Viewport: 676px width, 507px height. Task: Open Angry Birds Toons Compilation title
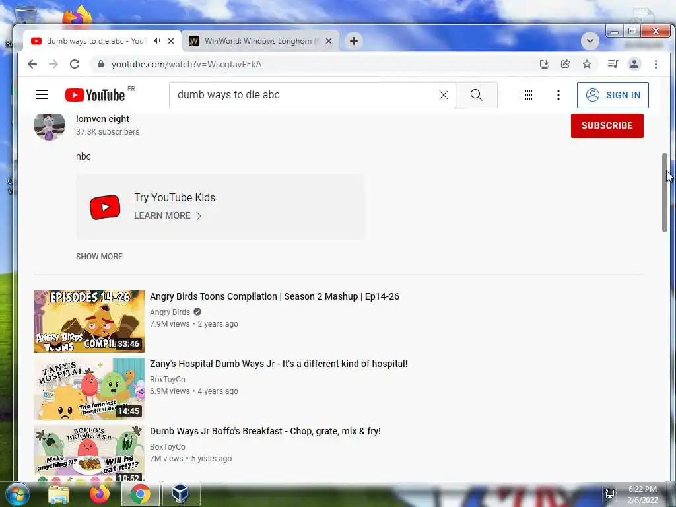point(275,296)
